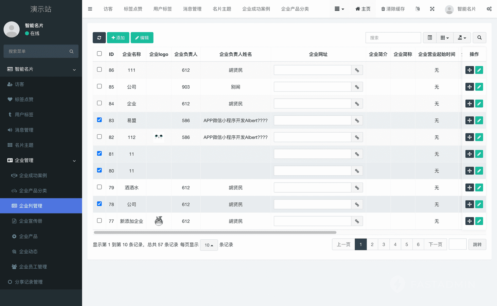Open the columns visibility dropdown
The width and height of the screenshot is (497, 306).
[x=444, y=38]
